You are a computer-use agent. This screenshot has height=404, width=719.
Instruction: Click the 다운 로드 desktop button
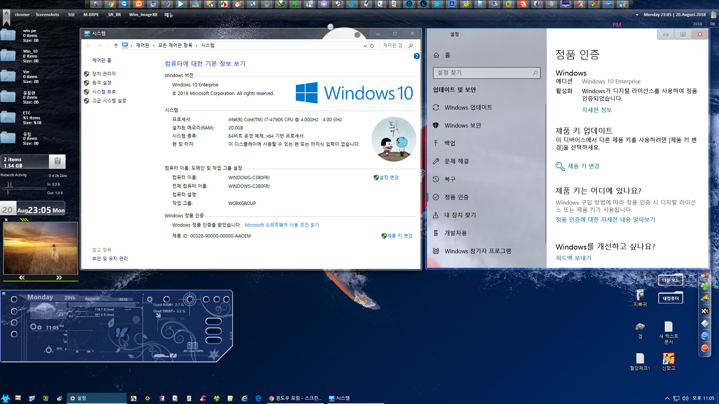click(670, 280)
